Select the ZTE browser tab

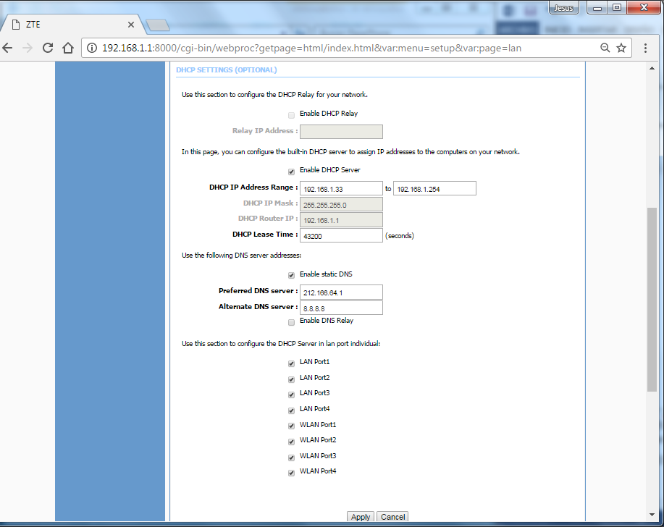[72, 25]
